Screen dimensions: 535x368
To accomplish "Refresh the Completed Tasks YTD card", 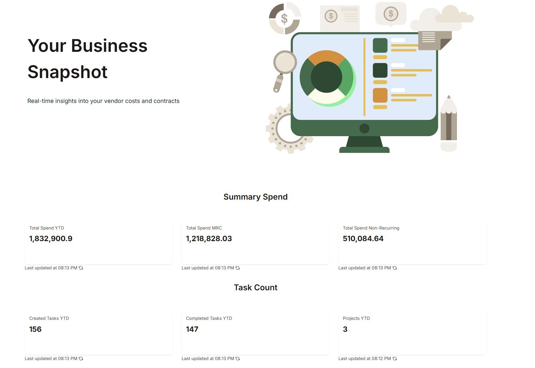I will point(237,359).
